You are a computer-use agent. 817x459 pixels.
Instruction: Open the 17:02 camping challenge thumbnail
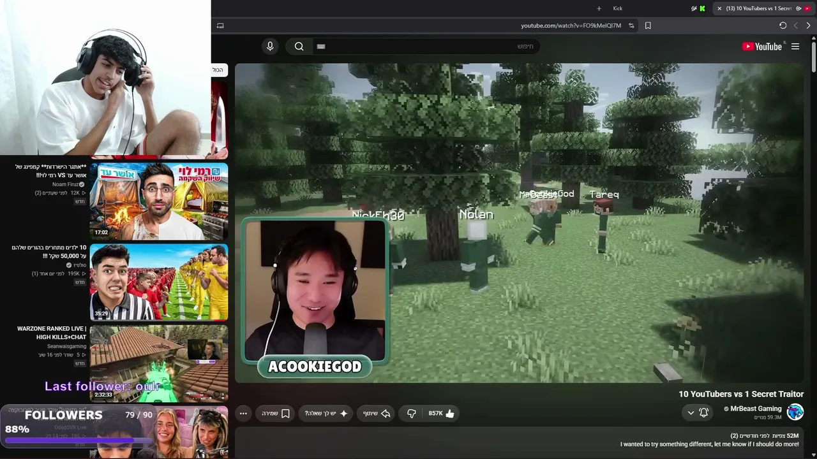click(159, 201)
